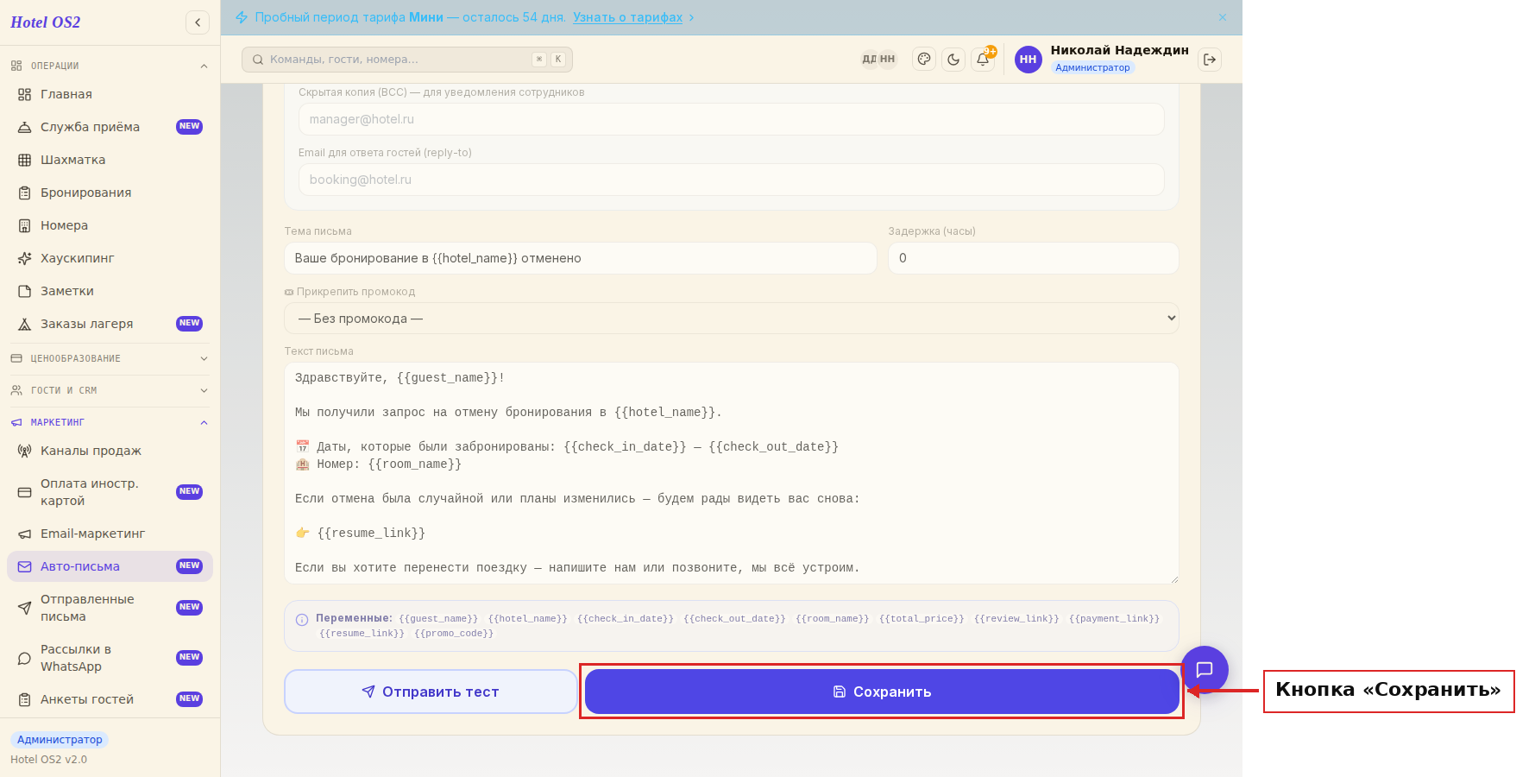Open Каналы продаж menu item

pyautogui.click(x=110, y=451)
